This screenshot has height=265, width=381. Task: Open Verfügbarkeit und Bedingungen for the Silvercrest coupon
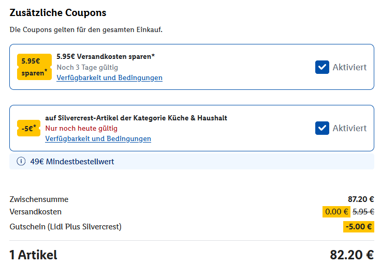pos(98,139)
